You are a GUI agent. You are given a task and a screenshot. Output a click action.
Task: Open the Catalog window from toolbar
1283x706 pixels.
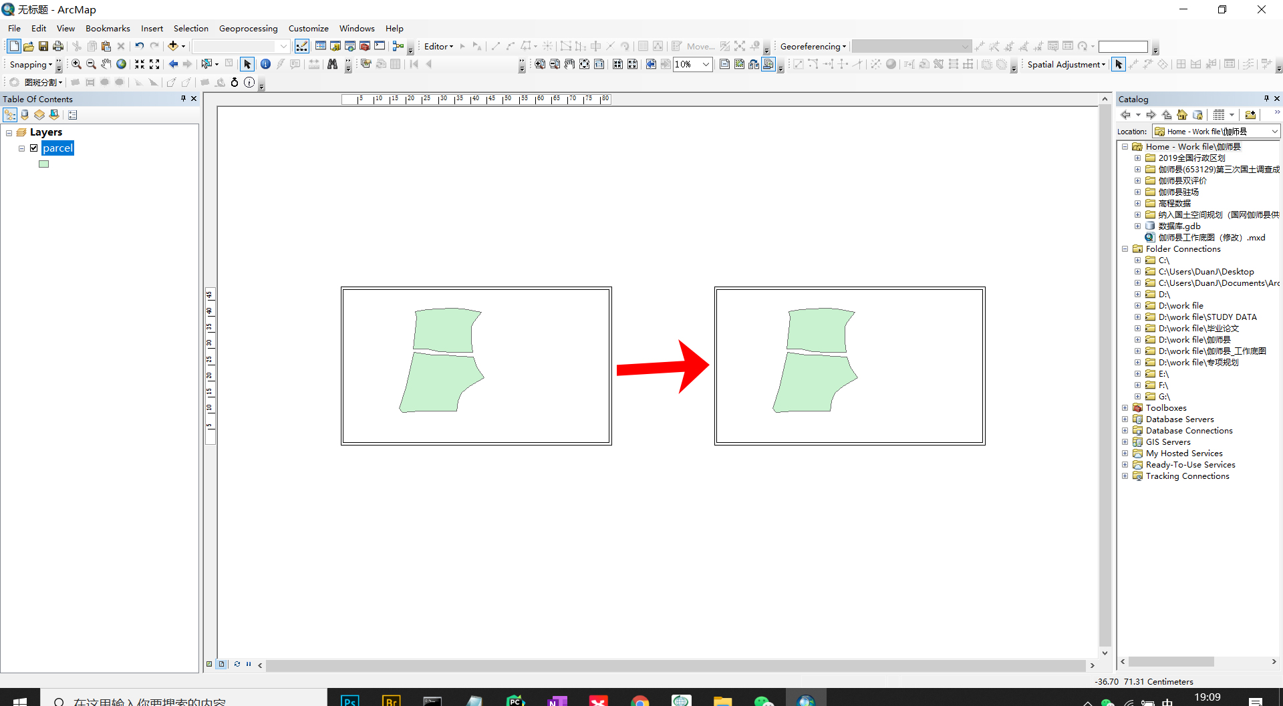(x=335, y=46)
